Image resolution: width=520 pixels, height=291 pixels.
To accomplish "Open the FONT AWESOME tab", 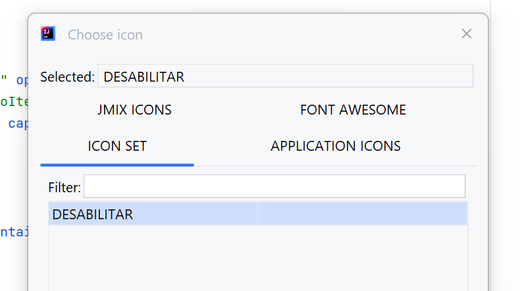I will [x=353, y=110].
